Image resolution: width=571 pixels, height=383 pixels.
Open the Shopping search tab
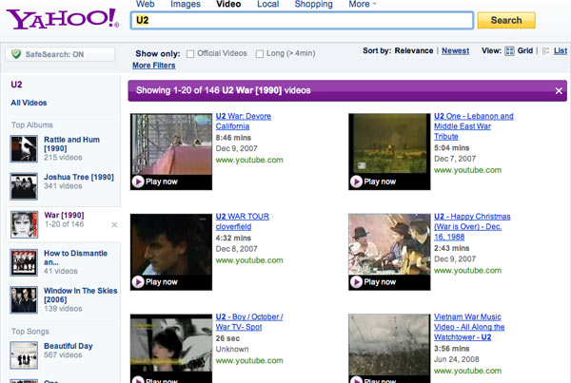point(314,5)
